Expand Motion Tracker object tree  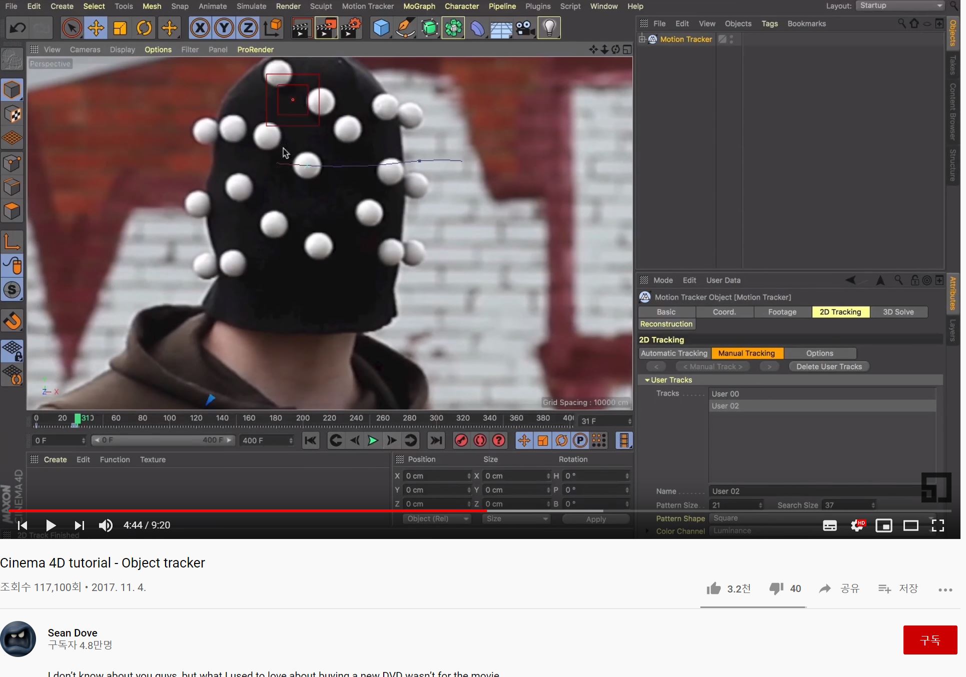pos(642,39)
